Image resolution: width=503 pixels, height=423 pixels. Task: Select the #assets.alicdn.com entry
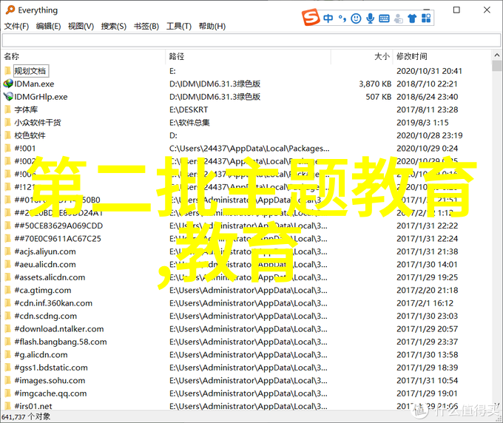click(x=50, y=277)
